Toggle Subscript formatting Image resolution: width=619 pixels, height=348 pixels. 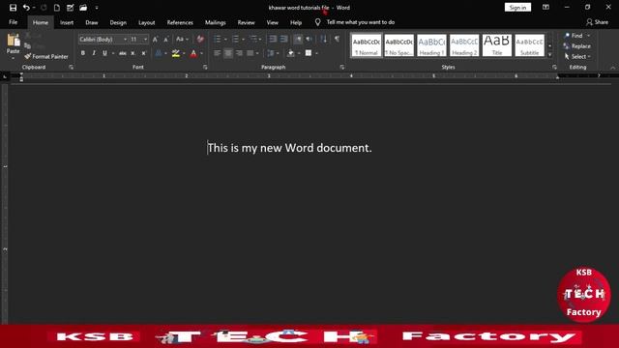pos(133,53)
